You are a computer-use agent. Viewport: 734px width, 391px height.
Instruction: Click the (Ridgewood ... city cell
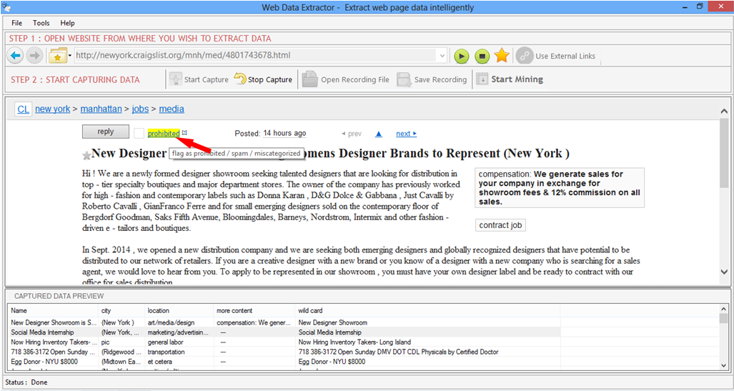[121, 352]
